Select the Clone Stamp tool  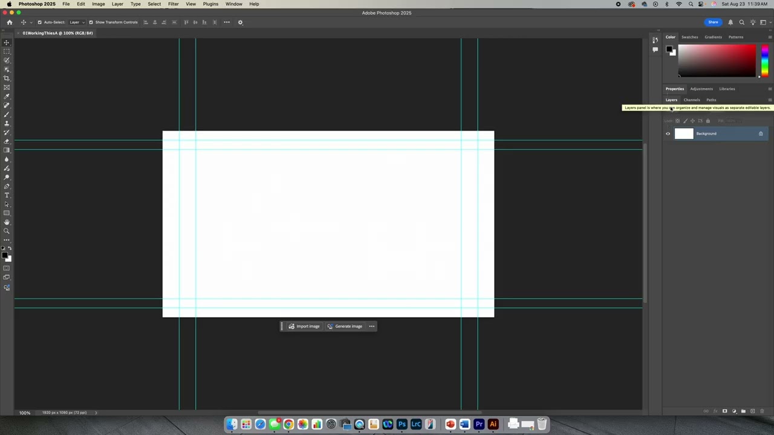[x=7, y=123]
